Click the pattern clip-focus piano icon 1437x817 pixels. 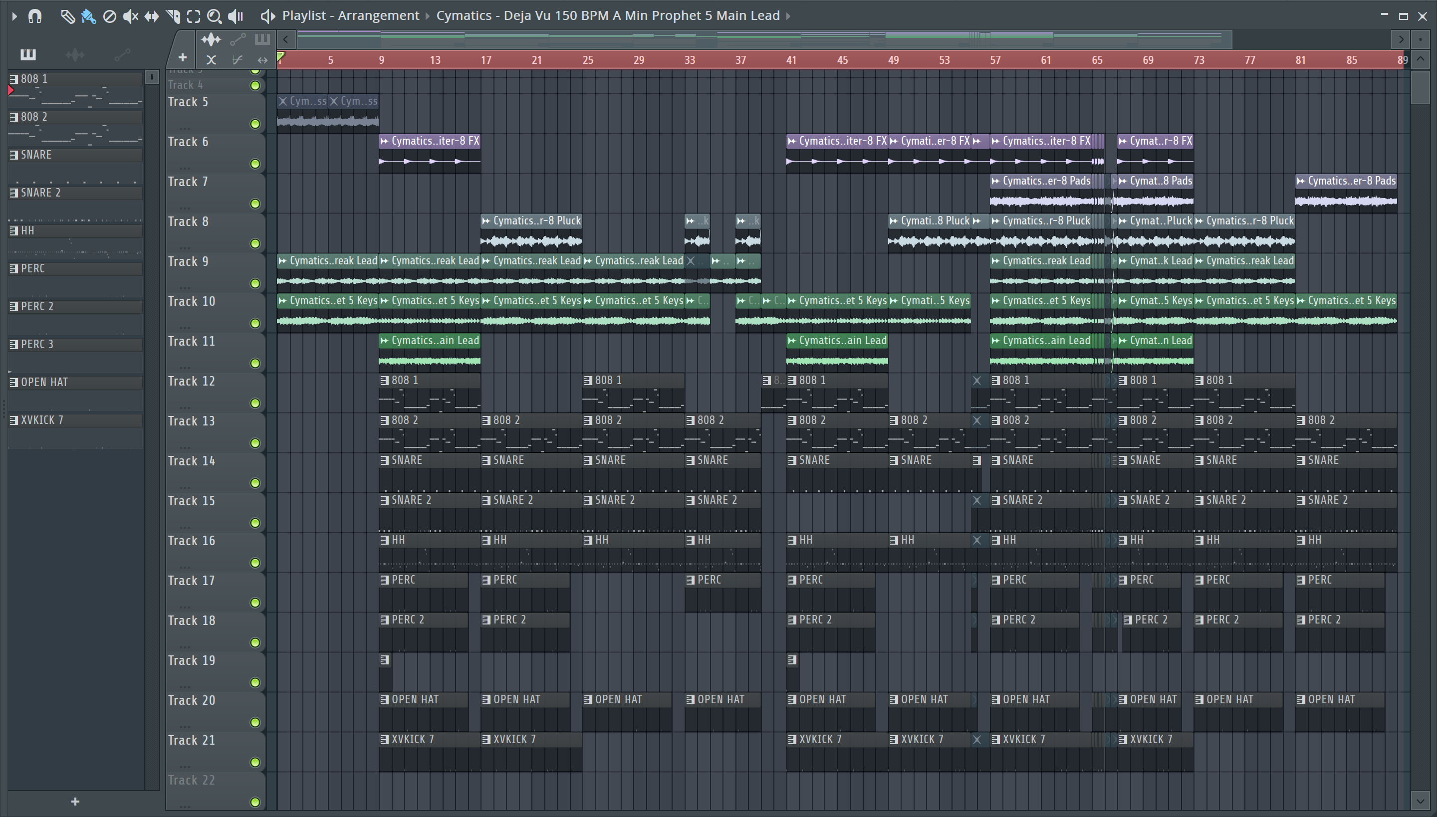(x=262, y=39)
